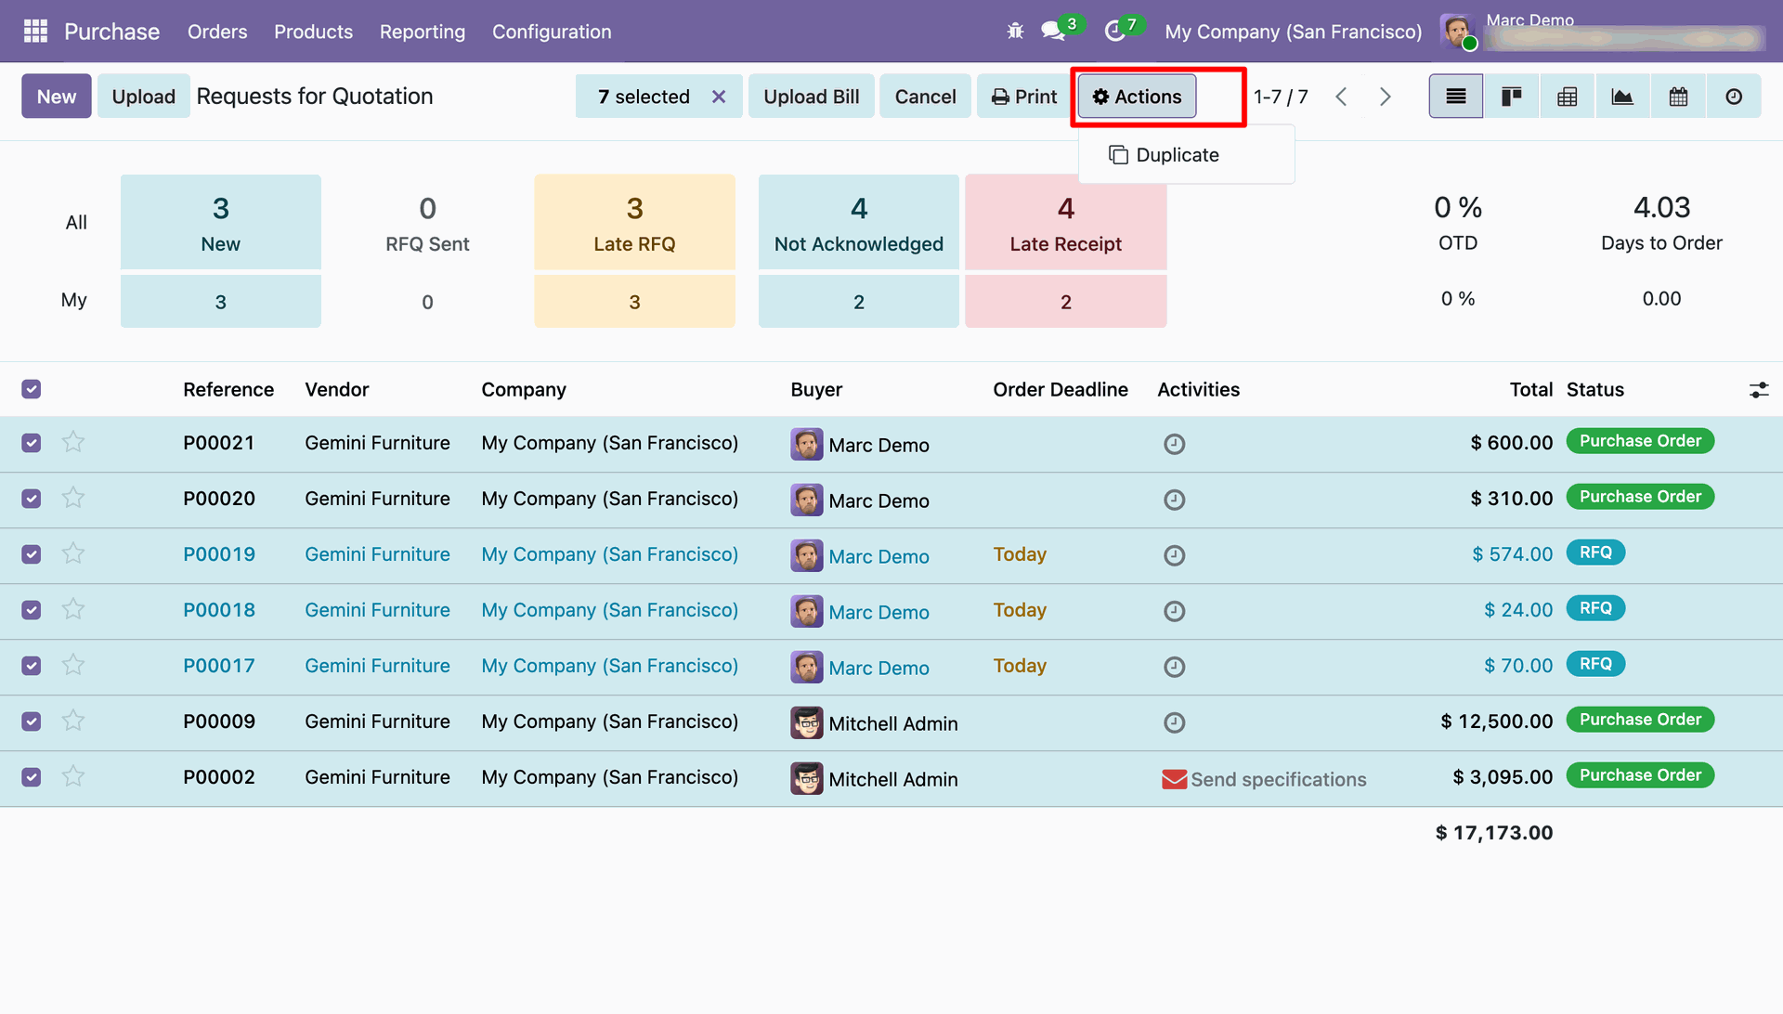Switch to calendar view

[x=1678, y=97]
